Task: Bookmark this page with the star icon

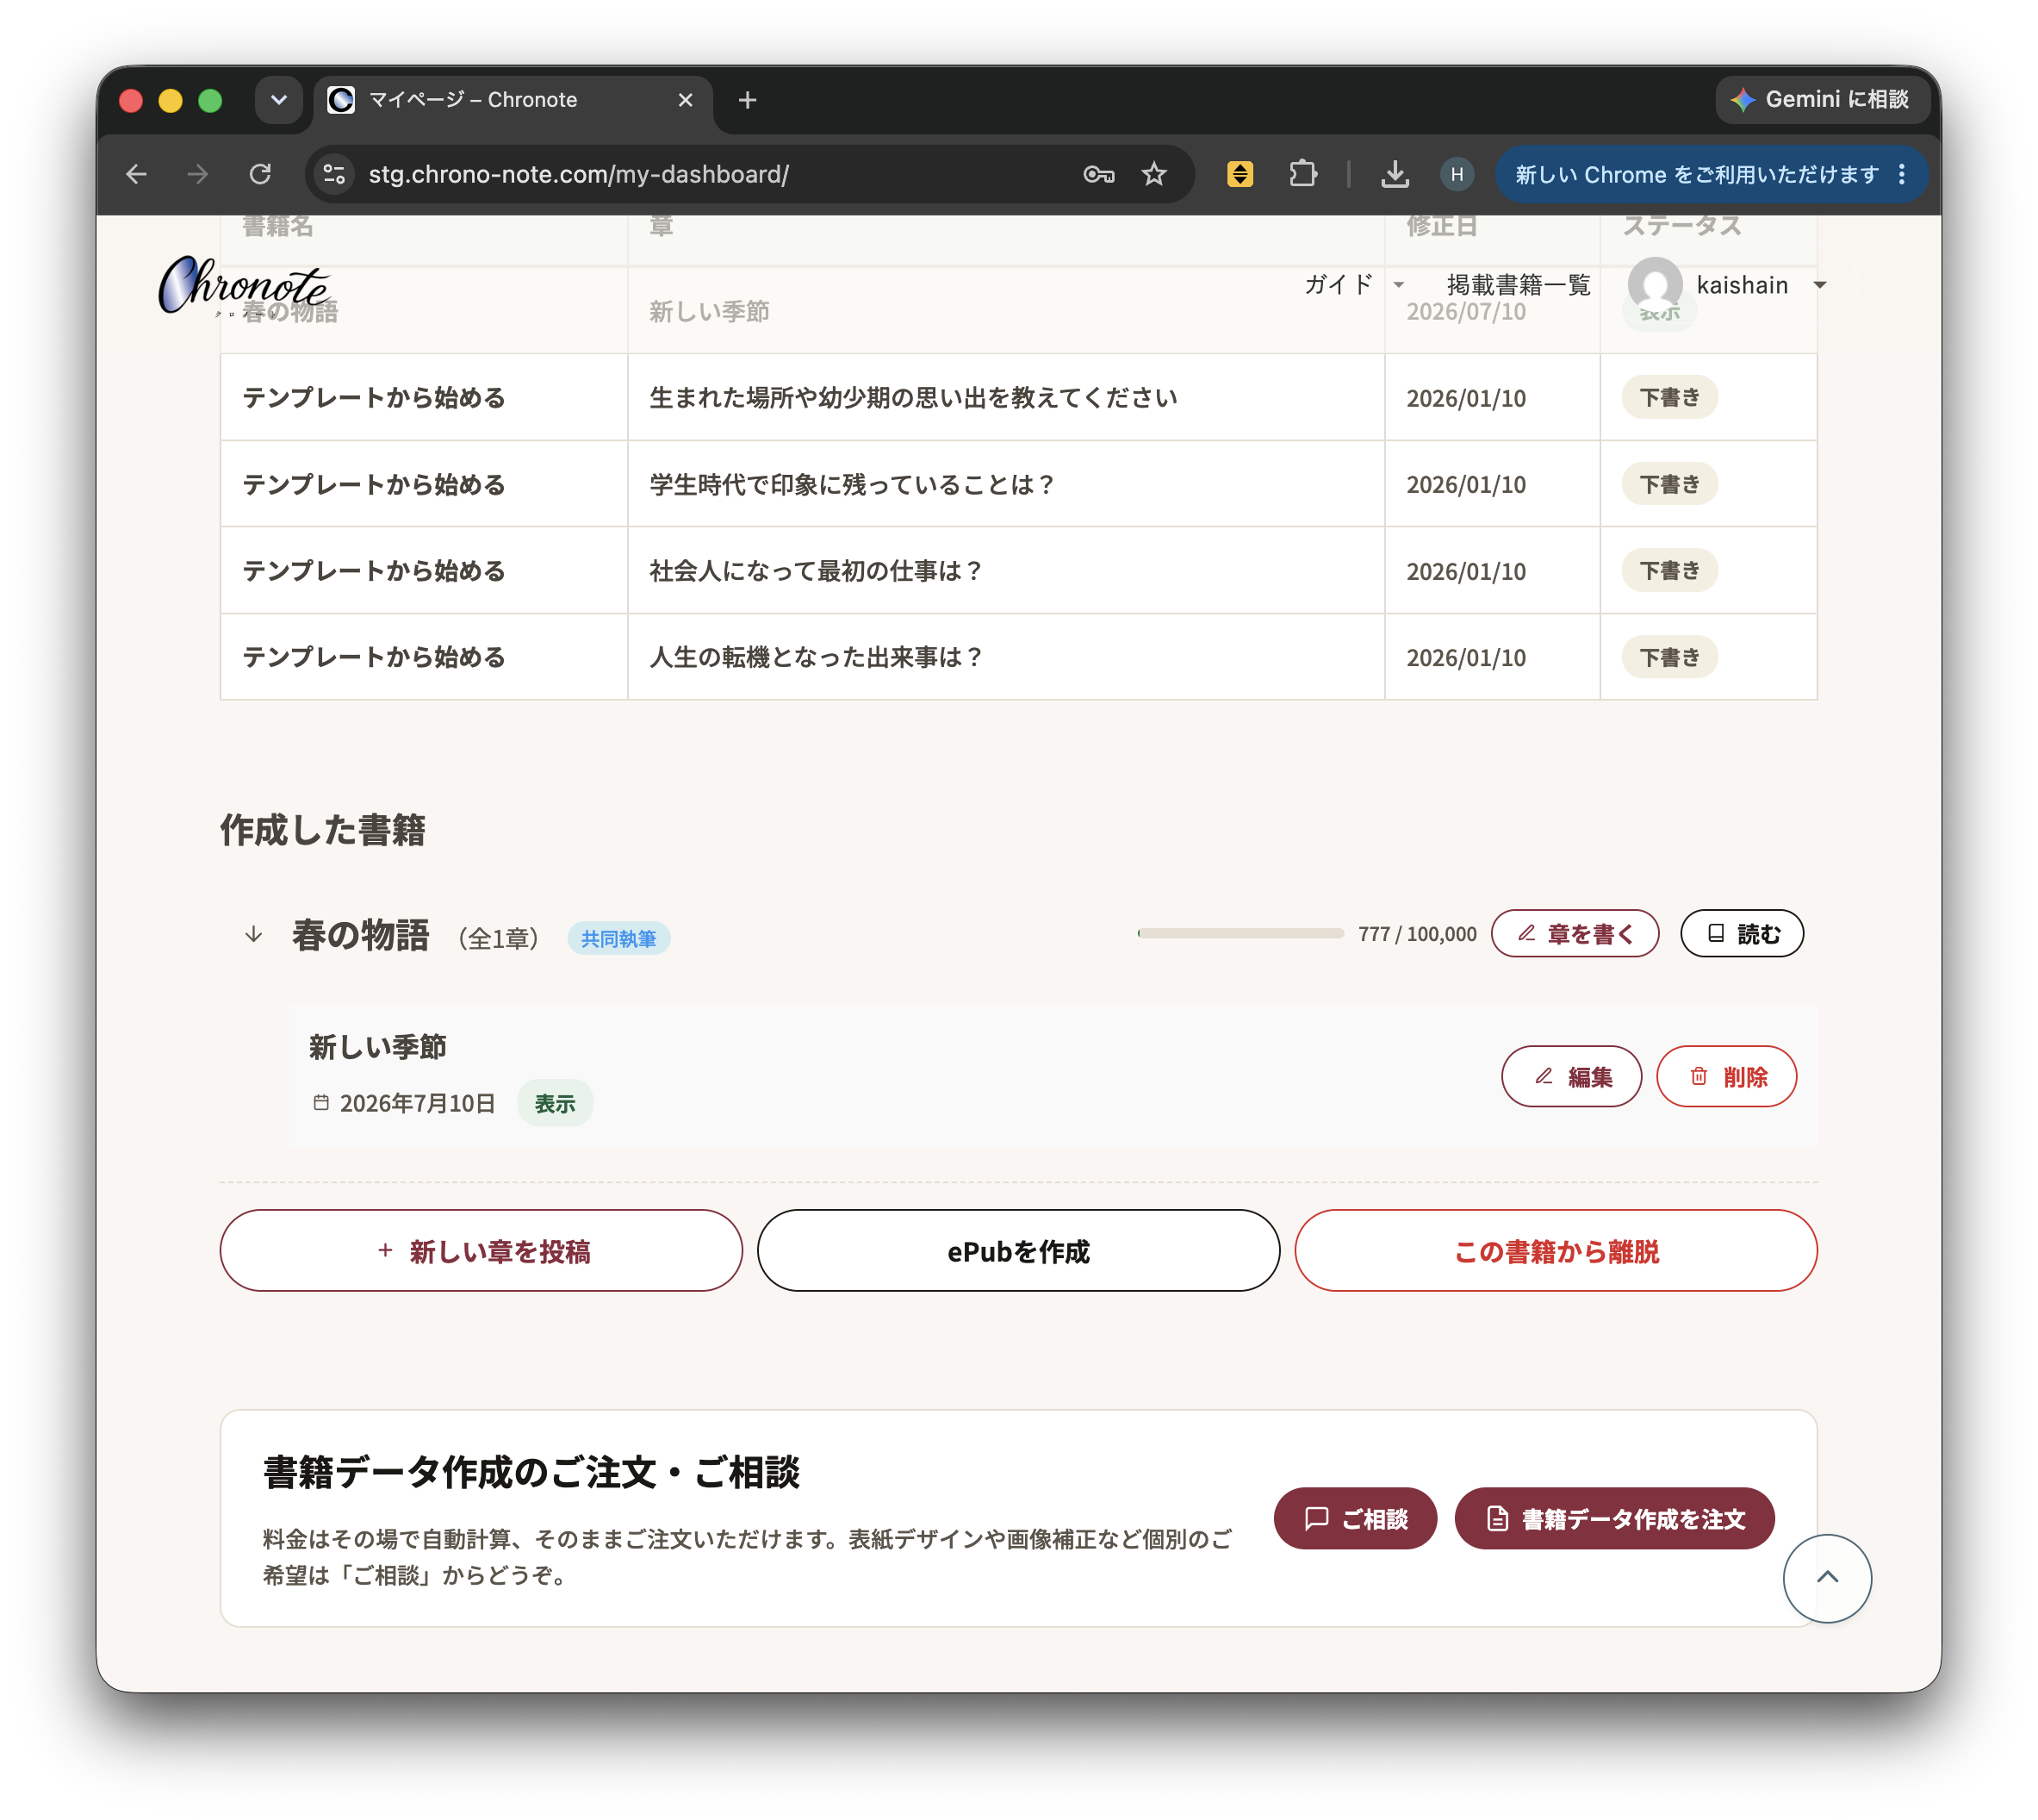Action: 1153,174
